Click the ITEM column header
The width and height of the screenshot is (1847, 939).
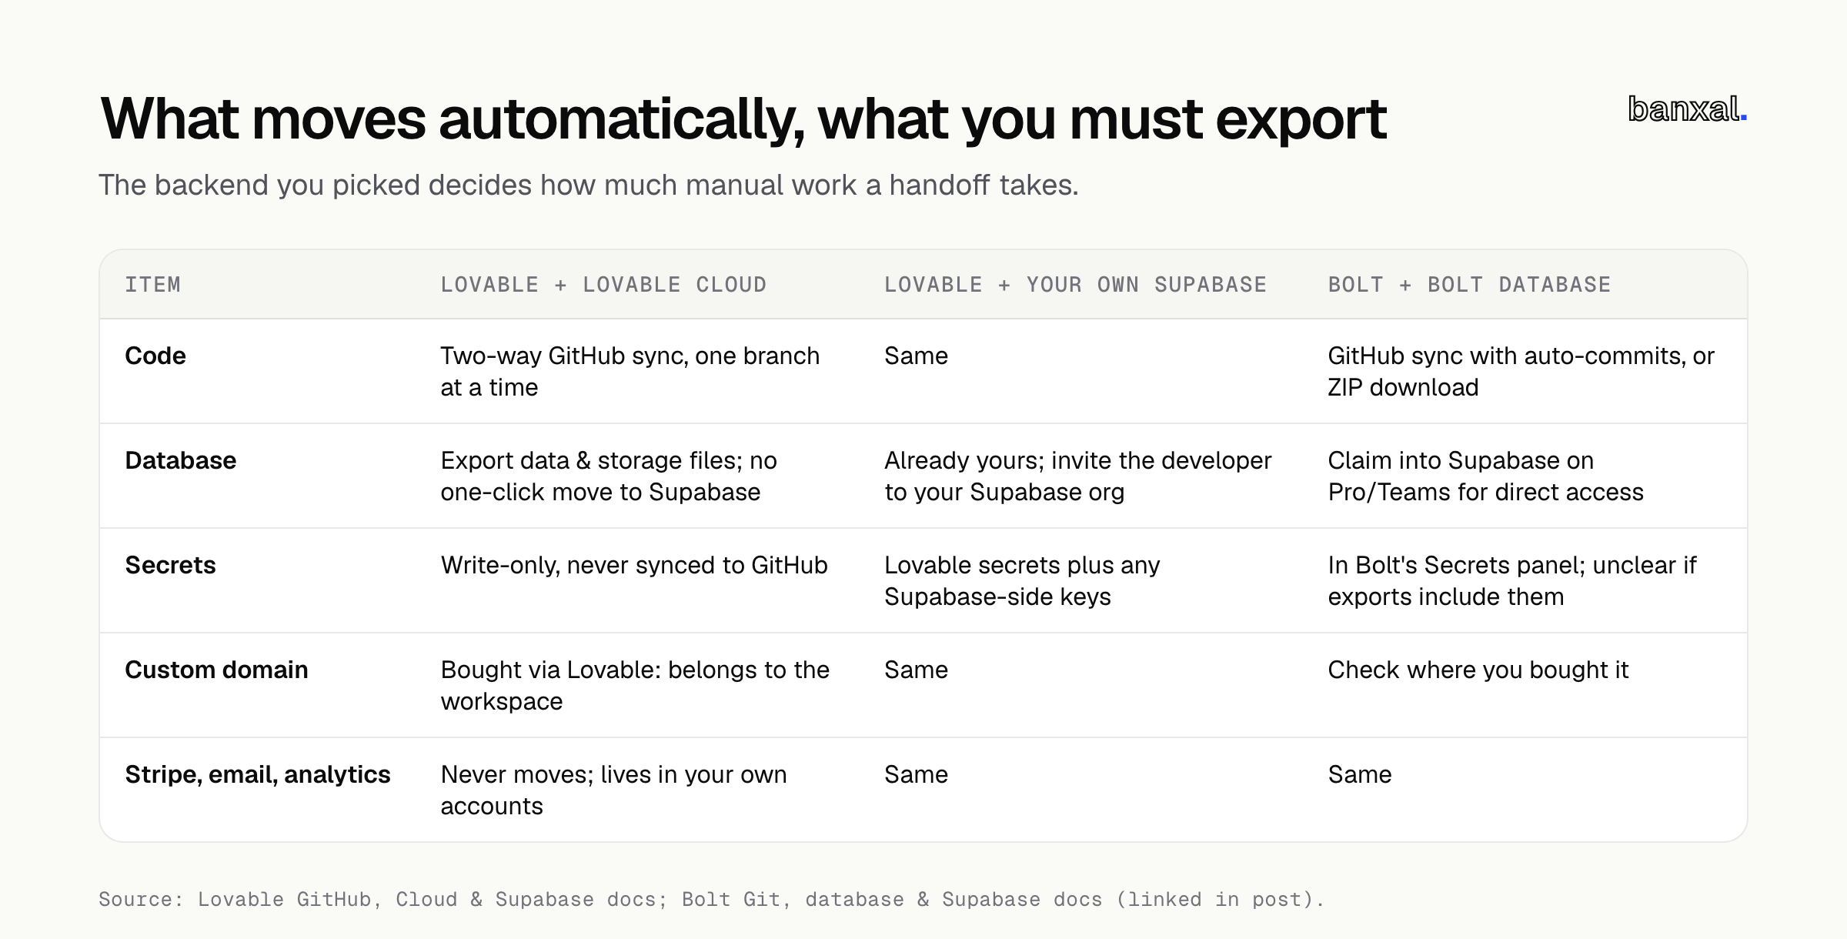coord(153,285)
